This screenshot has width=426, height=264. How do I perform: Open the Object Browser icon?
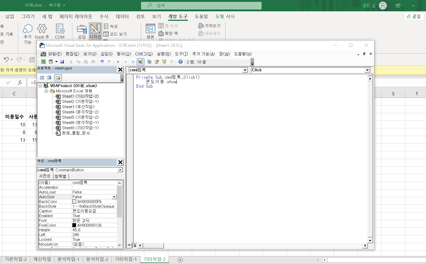164,62
